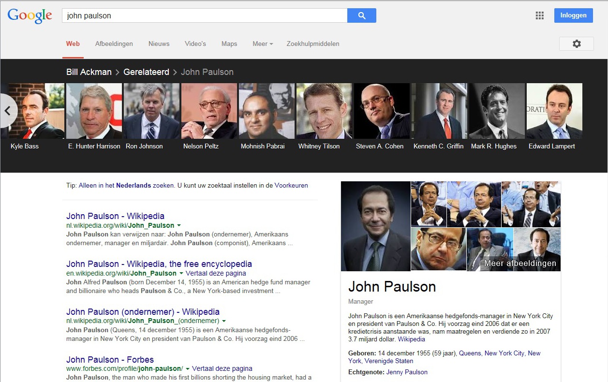Screen dimensions: 608x382
Task: Expand dropdown arrow next to forbes.com URL
Action: (188, 369)
